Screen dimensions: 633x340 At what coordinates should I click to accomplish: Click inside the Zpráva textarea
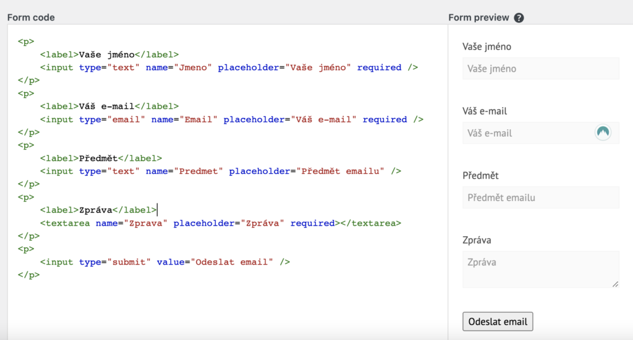tap(540, 270)
